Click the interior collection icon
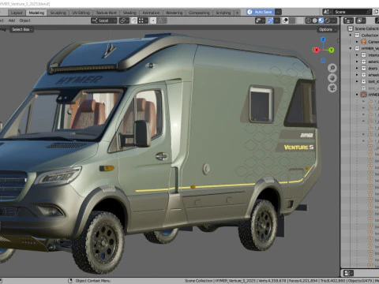 point(364,55)
